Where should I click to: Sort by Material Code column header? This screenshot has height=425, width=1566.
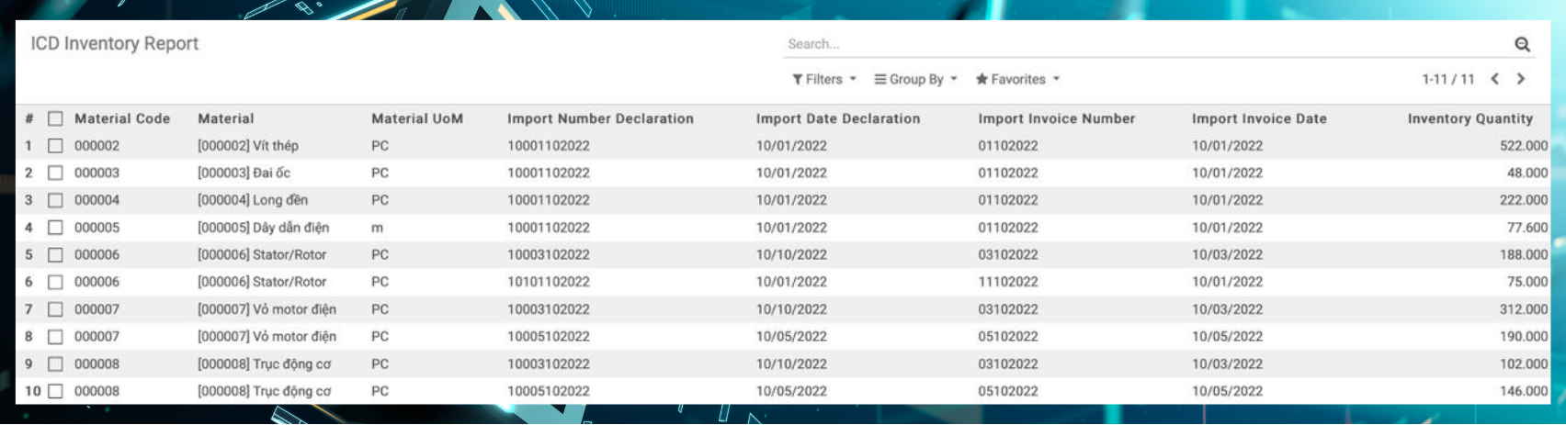(122, 118)
